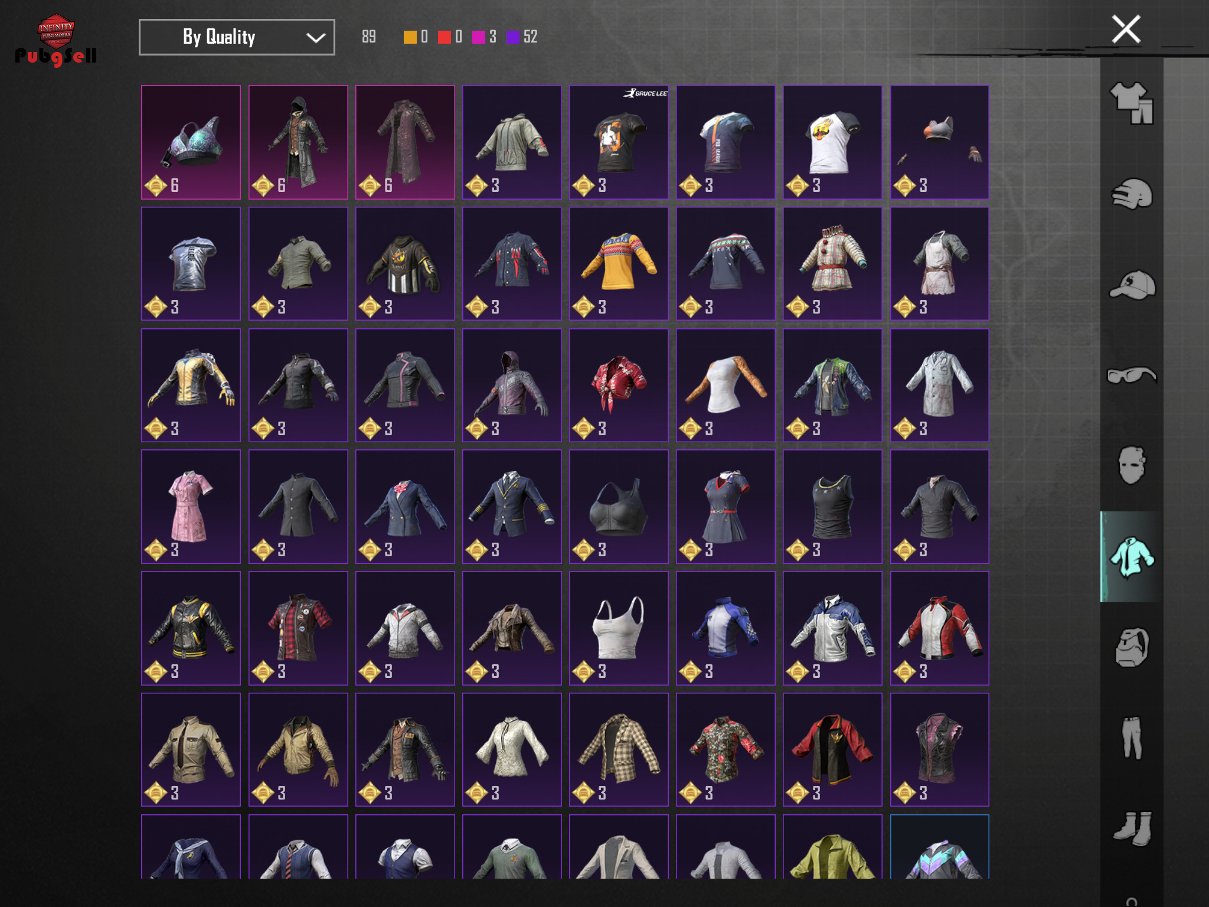Expand the By Quality sort dropdown
This screenshot has height=907, width=1209.
pyautogui.click(x=236, y=37)
